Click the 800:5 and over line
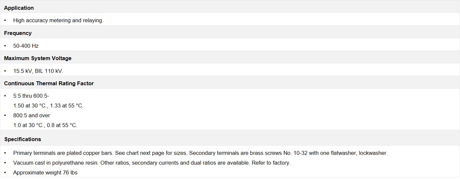The height and width of the screenshot is (179, 460). point(32,115)
